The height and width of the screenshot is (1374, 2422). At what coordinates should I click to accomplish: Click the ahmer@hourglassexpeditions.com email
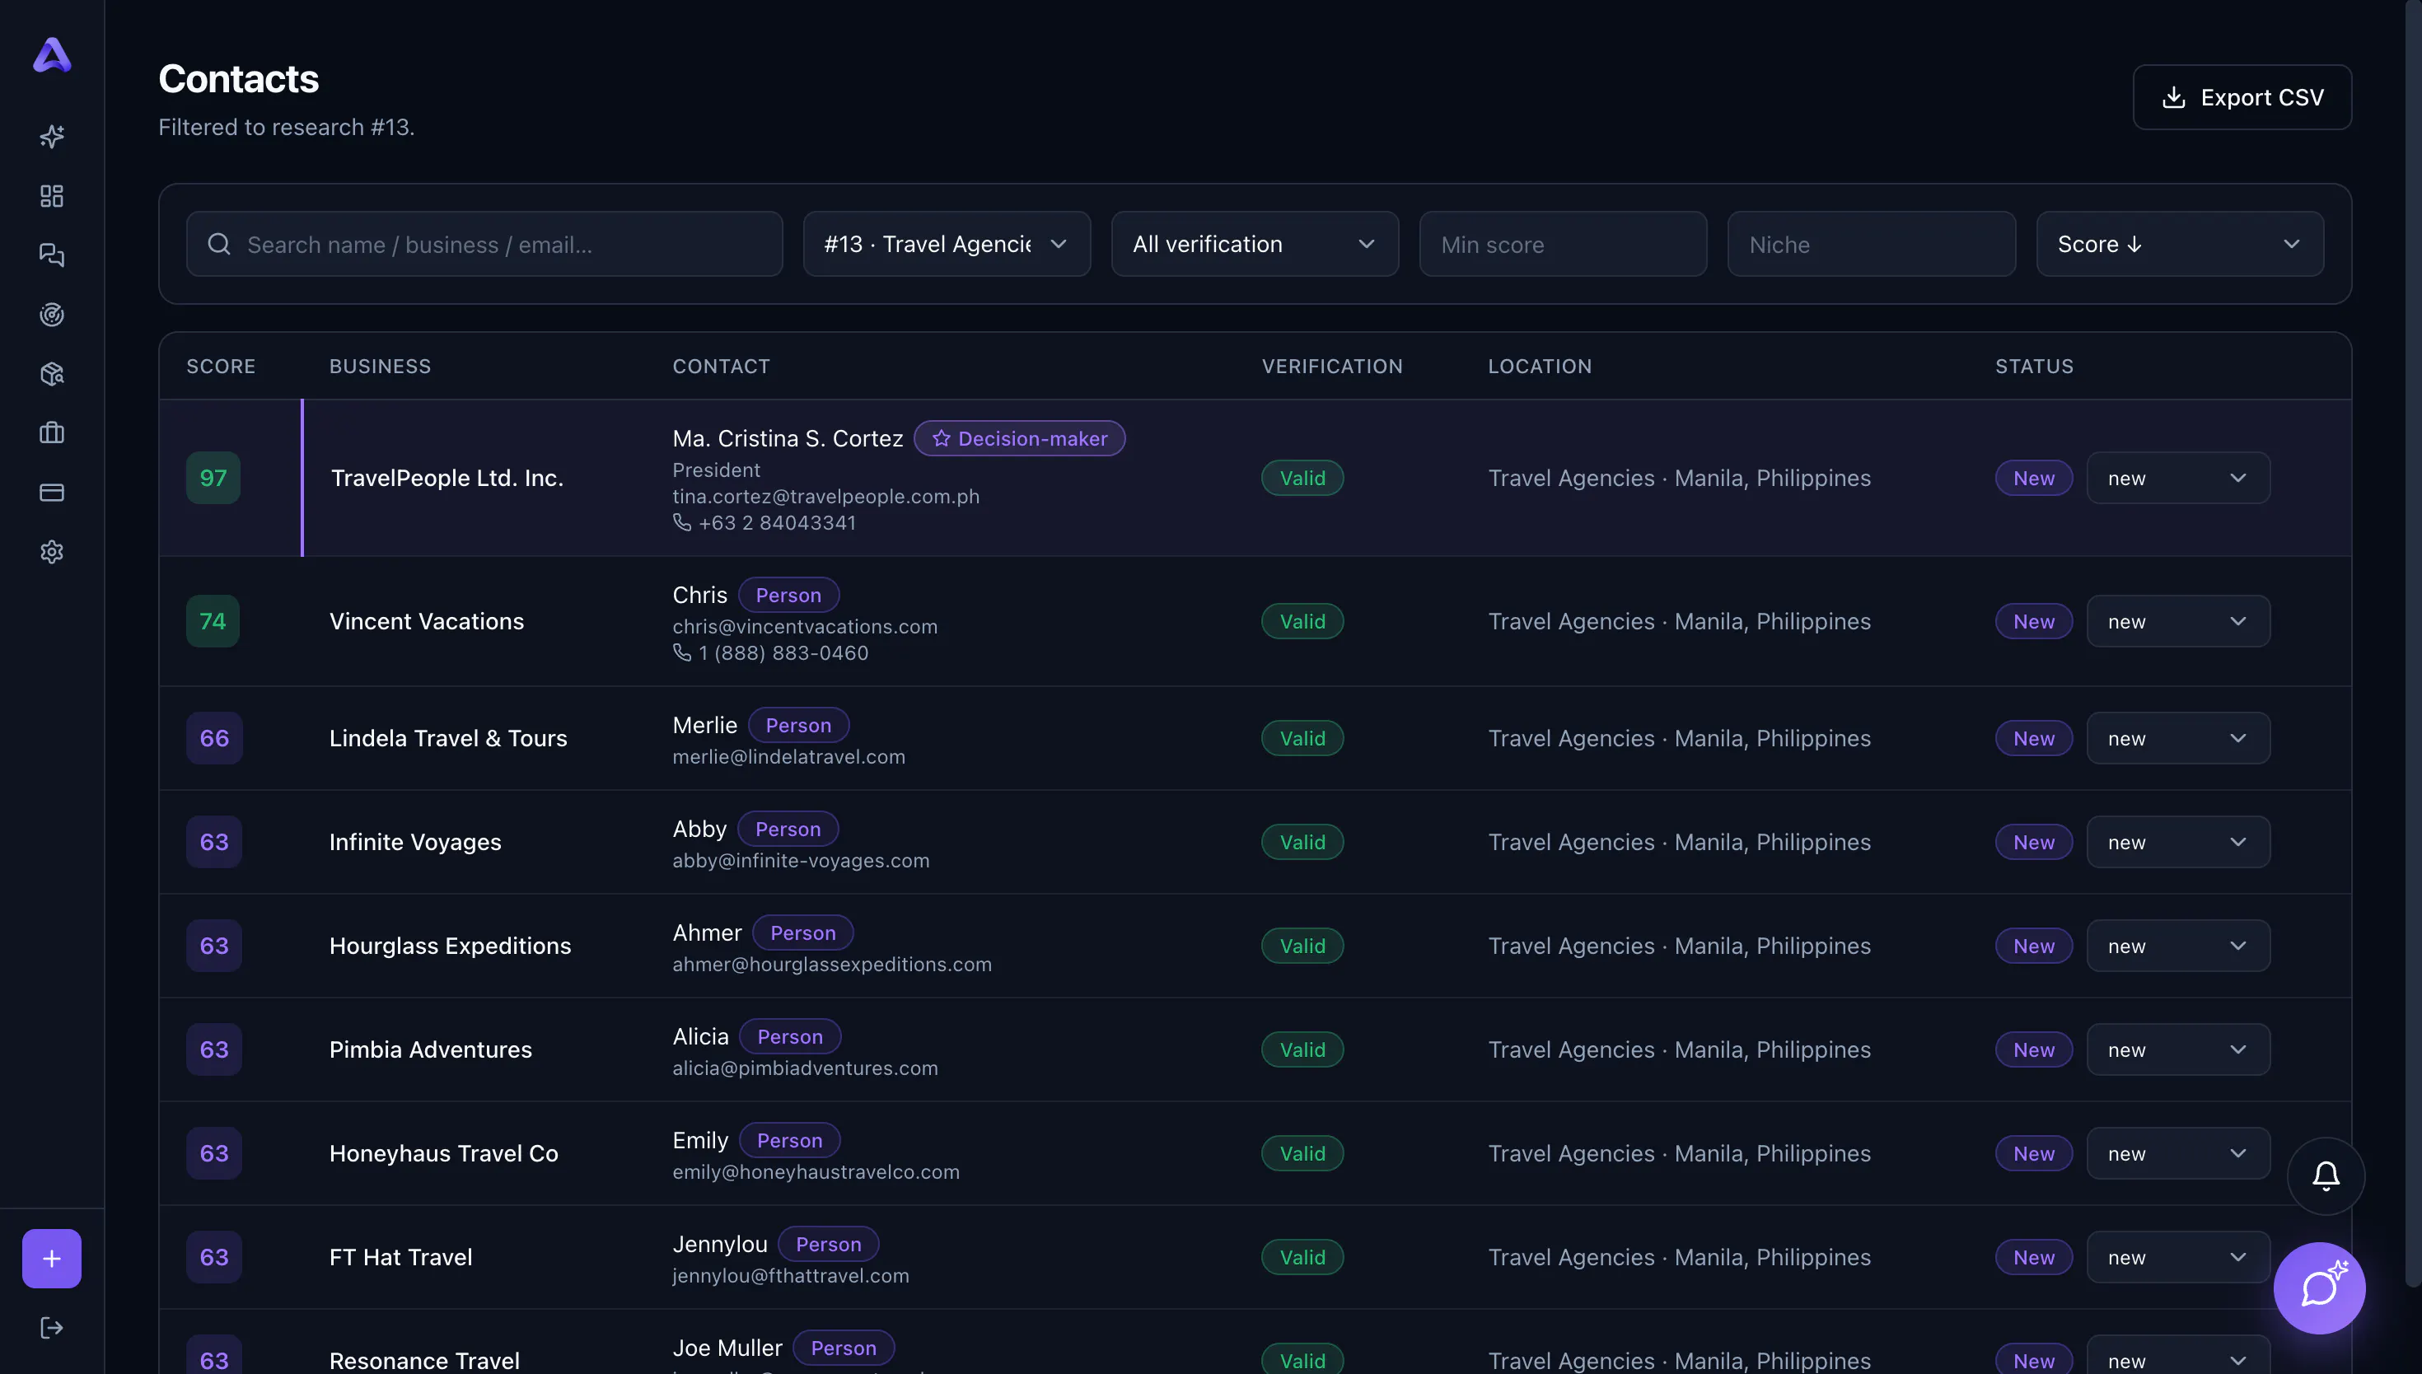click(832, 965)
